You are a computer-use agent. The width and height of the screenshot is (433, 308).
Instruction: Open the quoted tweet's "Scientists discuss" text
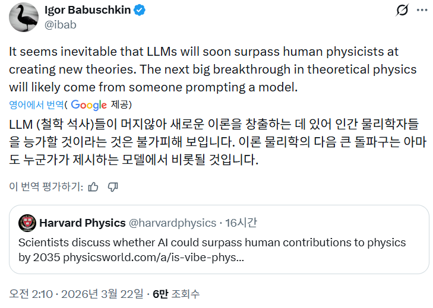tap(211, 243)
